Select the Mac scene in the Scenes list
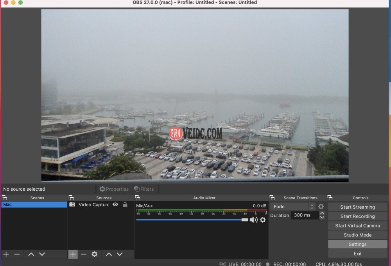This screenshot has height=266, width=391. point(34,204)
